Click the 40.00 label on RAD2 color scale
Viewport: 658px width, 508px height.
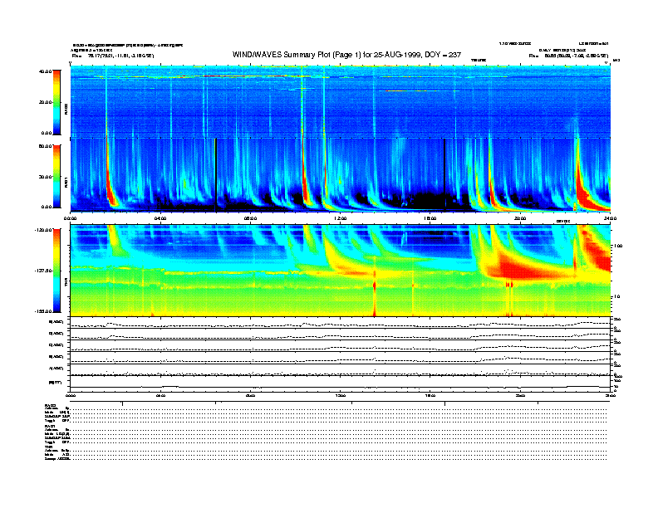(45, 71)
